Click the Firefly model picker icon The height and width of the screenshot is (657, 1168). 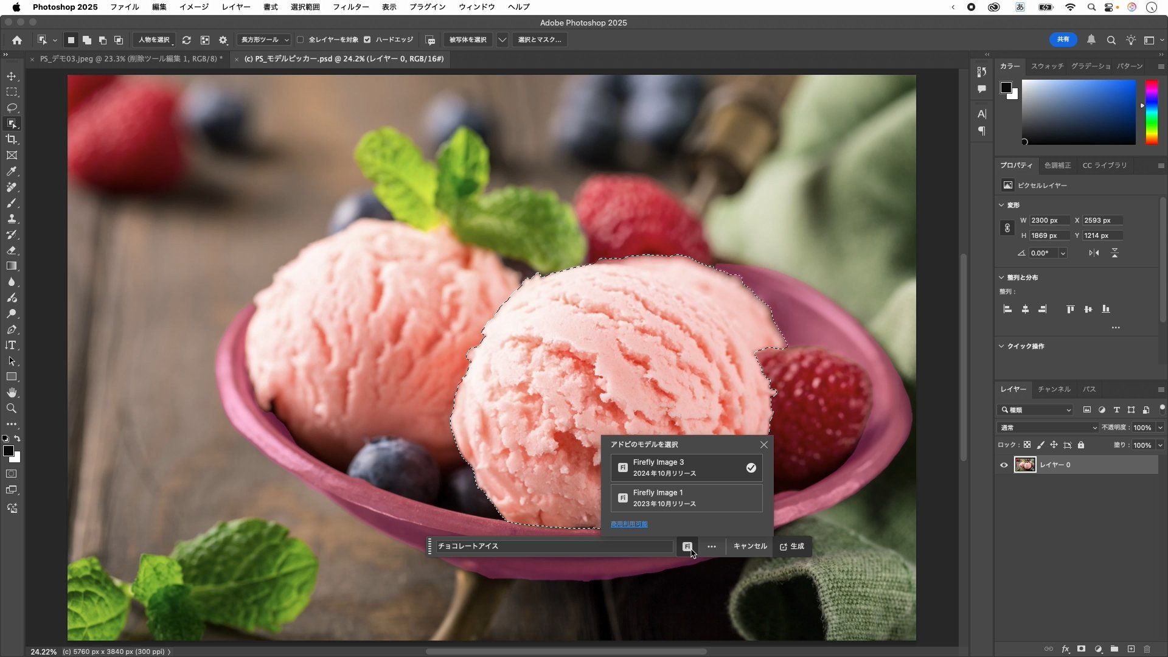[687, 546]
